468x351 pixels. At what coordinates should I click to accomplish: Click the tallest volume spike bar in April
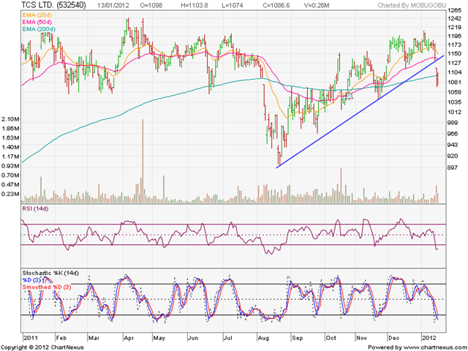143,161
